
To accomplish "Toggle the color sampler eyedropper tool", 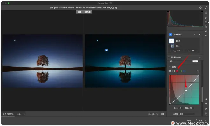I will 206,109.
